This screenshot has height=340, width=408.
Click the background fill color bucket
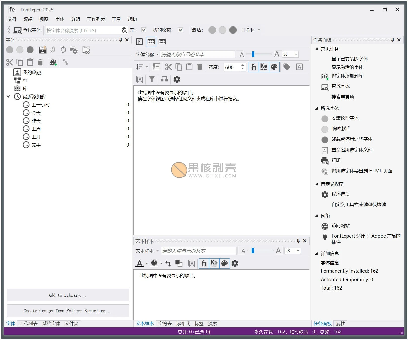pos(154,263)
